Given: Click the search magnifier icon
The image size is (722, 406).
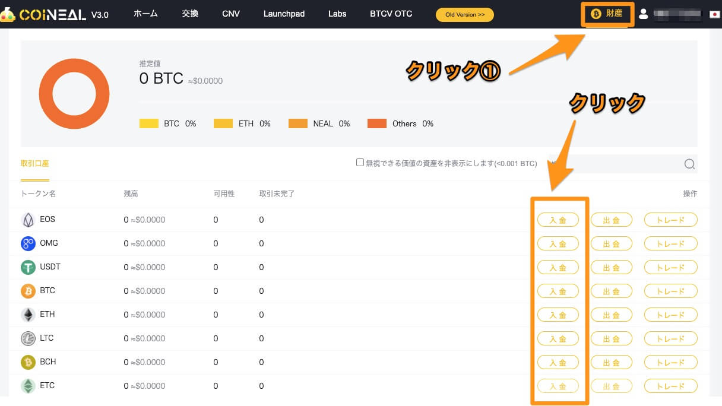Looking at the screenshot, I should click(x=689, y=164).
